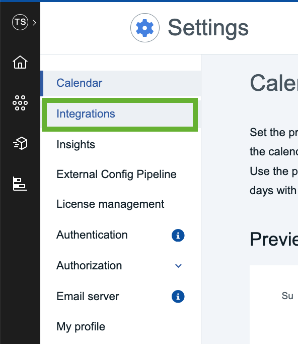The image size is (298, 344).
Task: Open the components dots grid icon
Action: (x=20, y=103)
